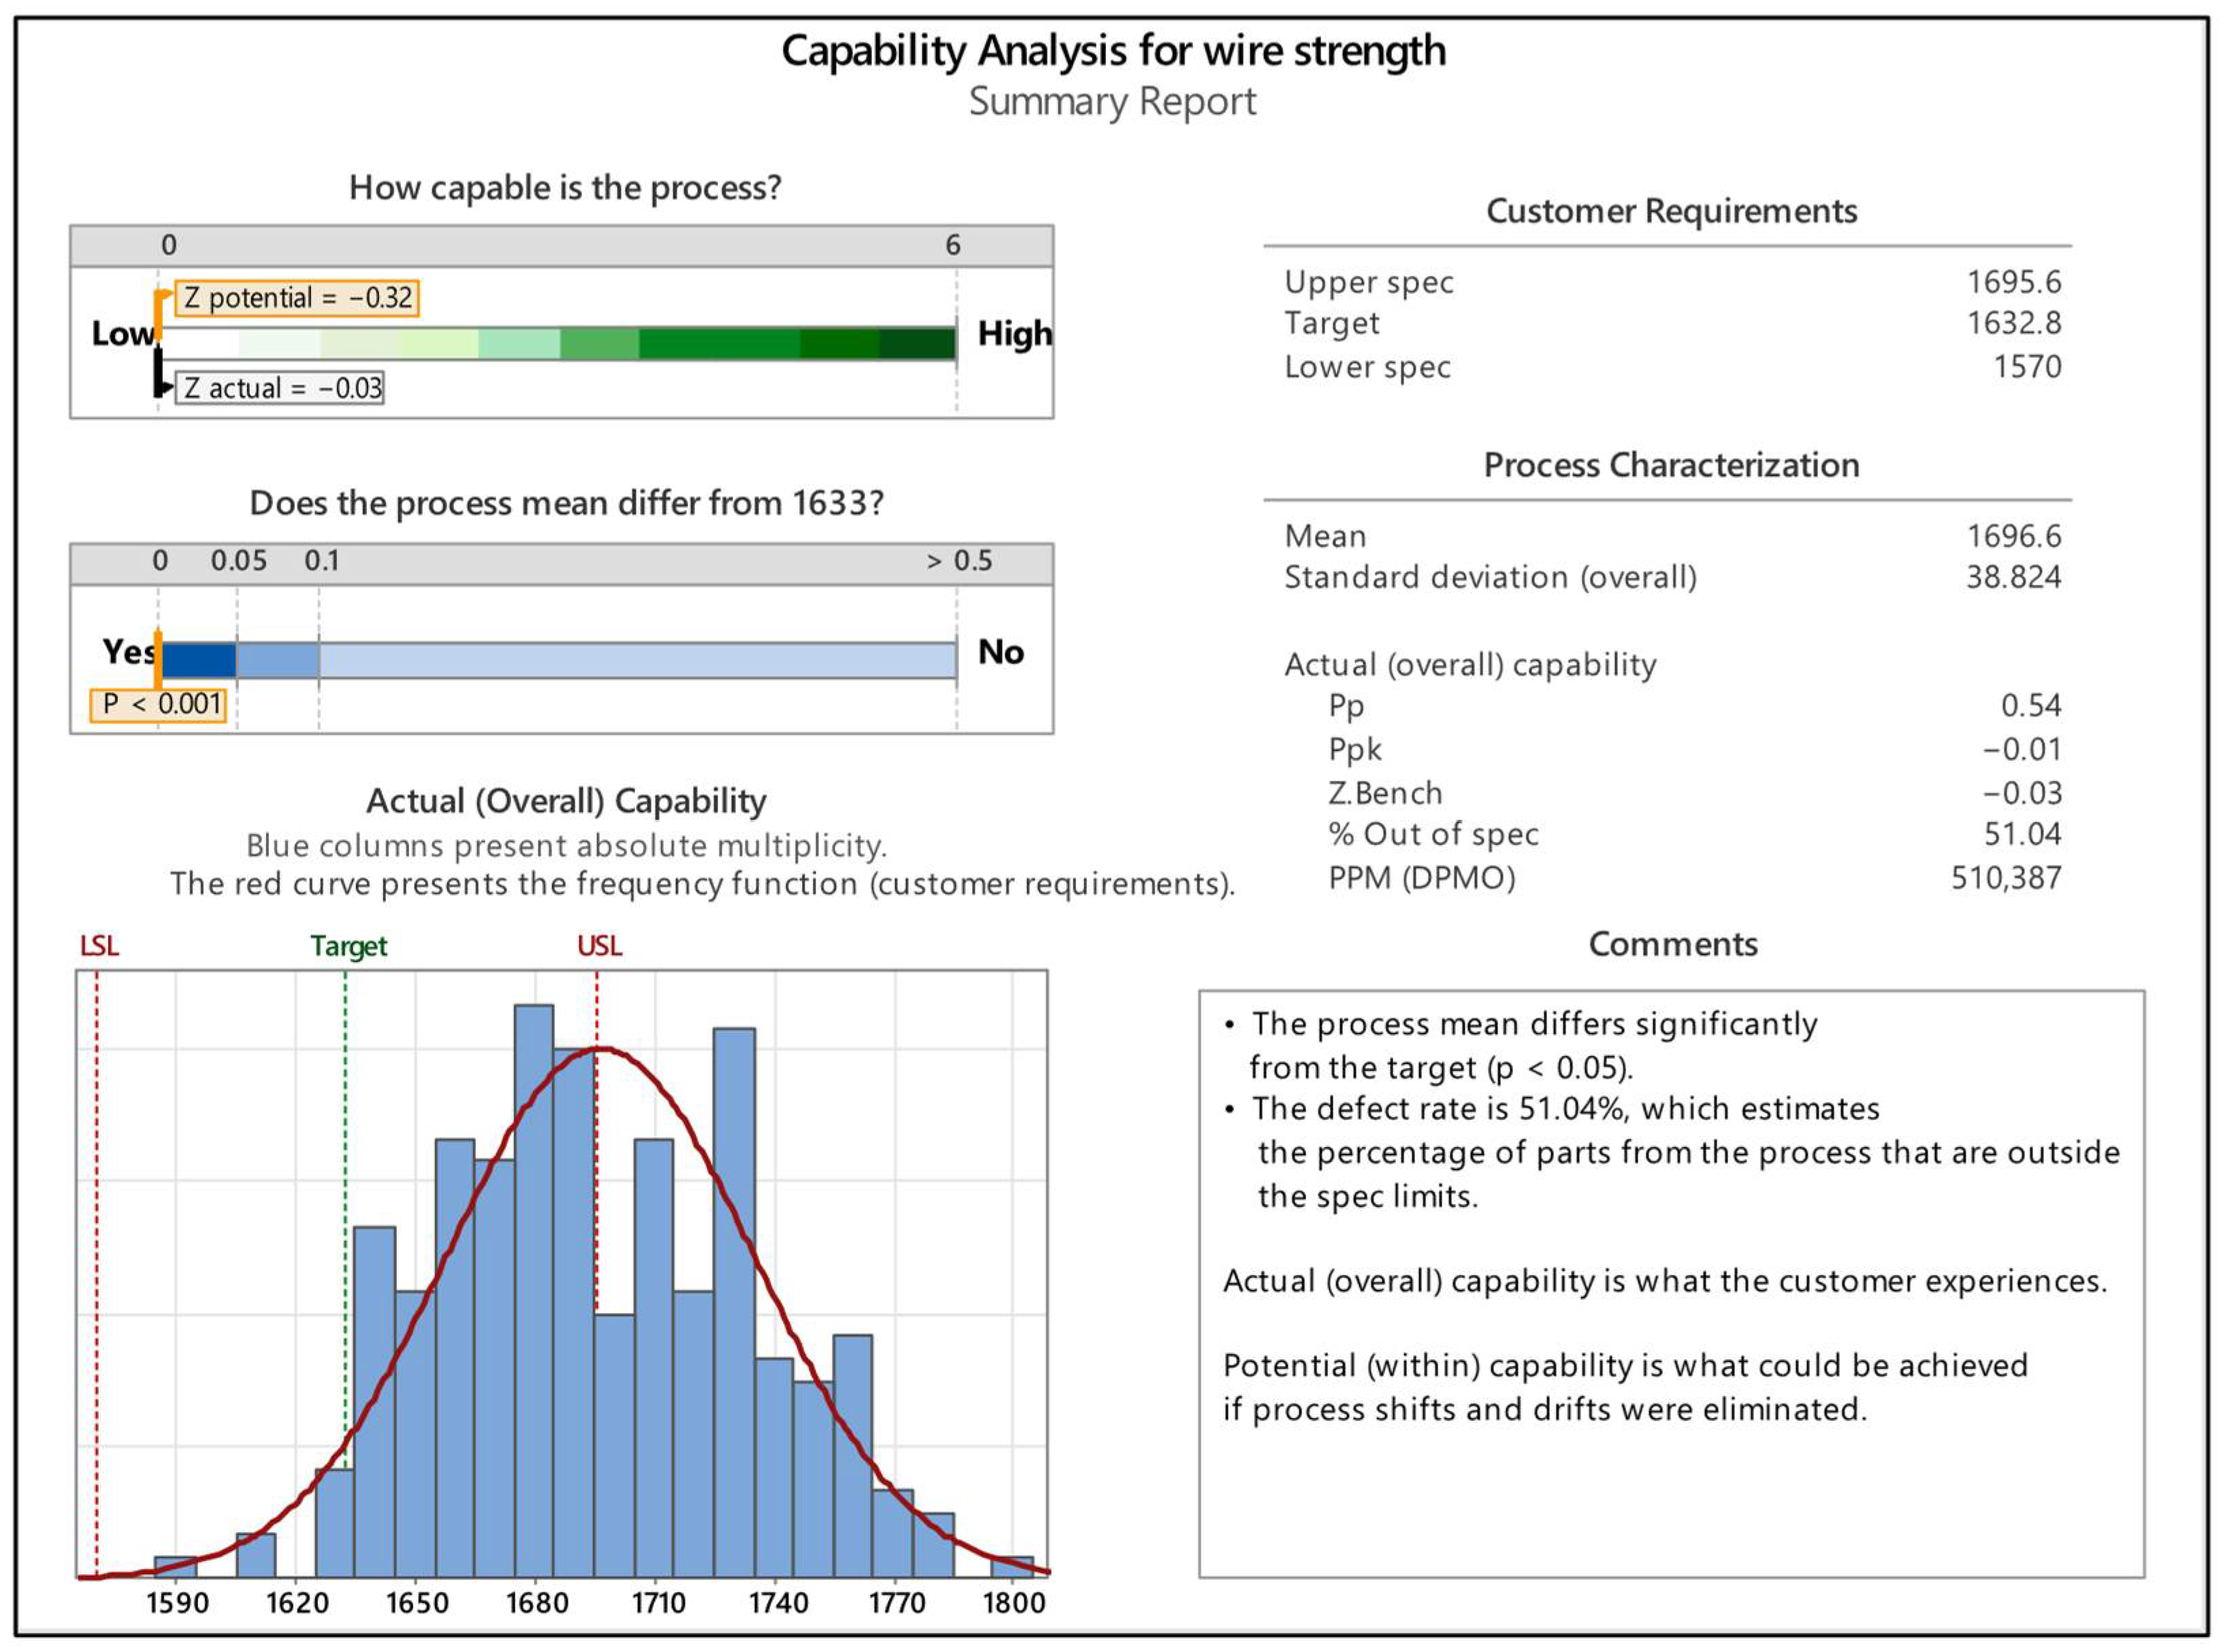Click the Z actual marker label

point(280,388)
